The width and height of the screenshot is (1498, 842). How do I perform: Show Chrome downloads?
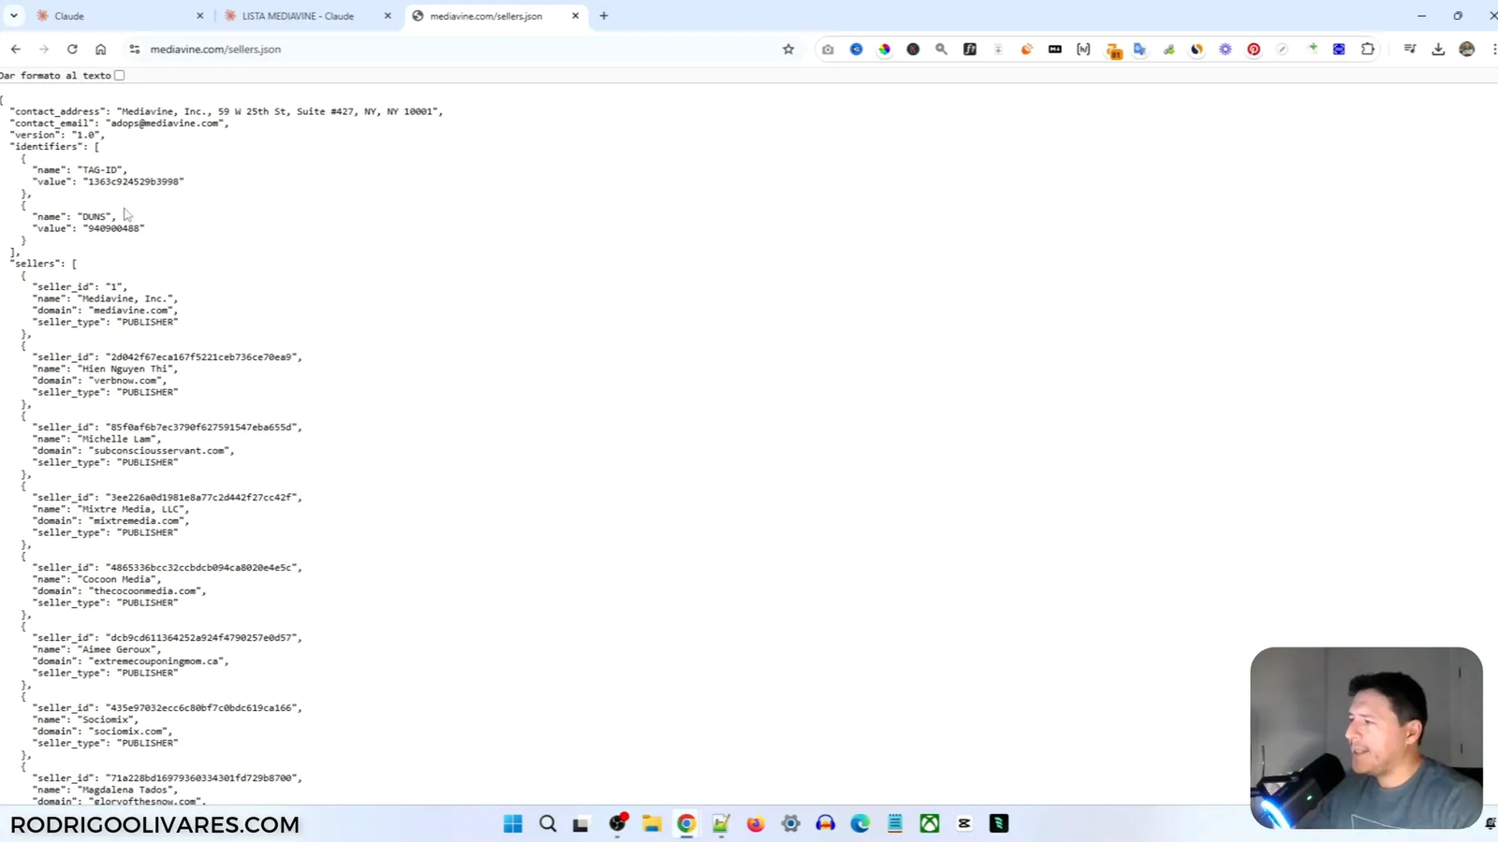(x=1438, y=50)
